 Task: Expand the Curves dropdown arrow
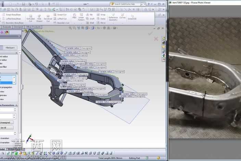(123, 23)
